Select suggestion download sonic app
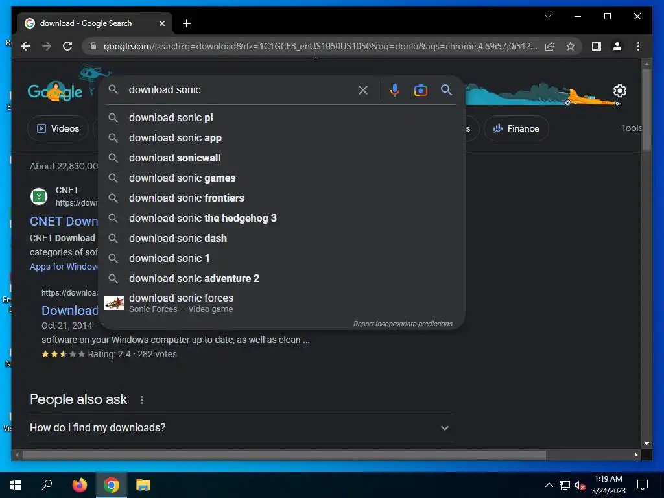 [281, 137]
